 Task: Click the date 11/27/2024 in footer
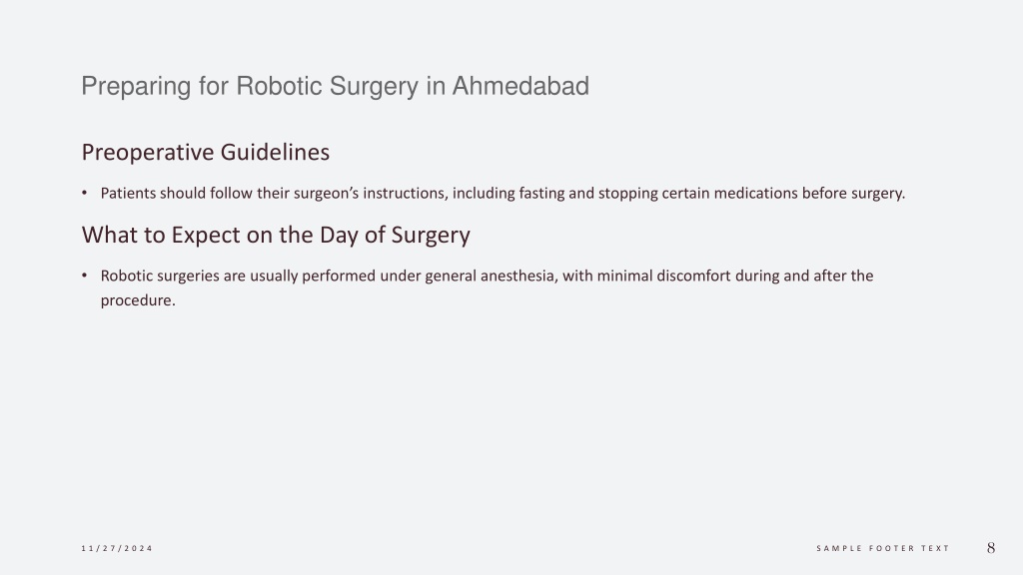pyautogui.click(x=117, y=548)
